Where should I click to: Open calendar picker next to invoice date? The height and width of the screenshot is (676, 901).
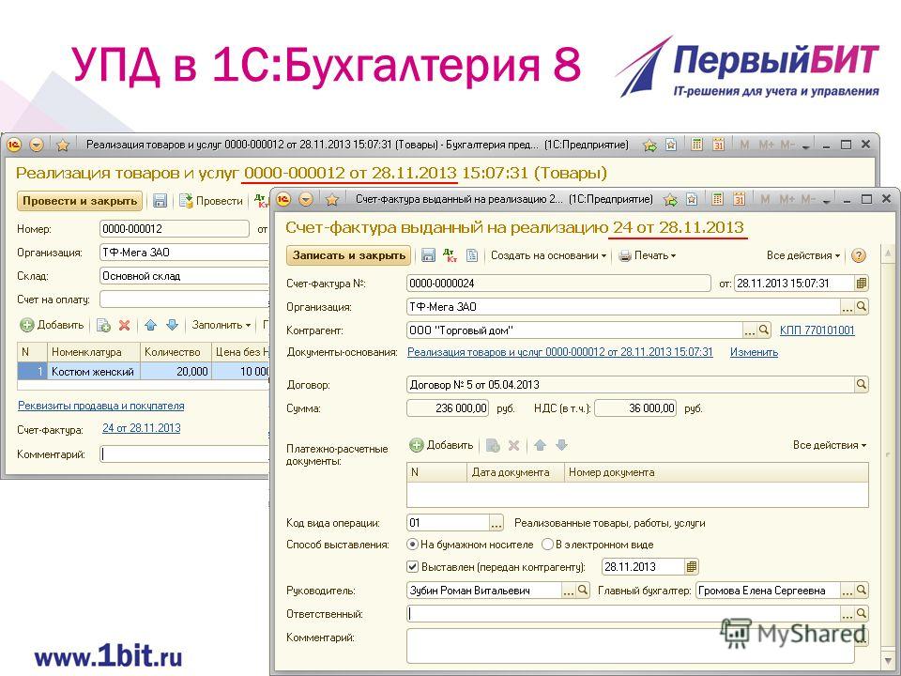(862, 283)
